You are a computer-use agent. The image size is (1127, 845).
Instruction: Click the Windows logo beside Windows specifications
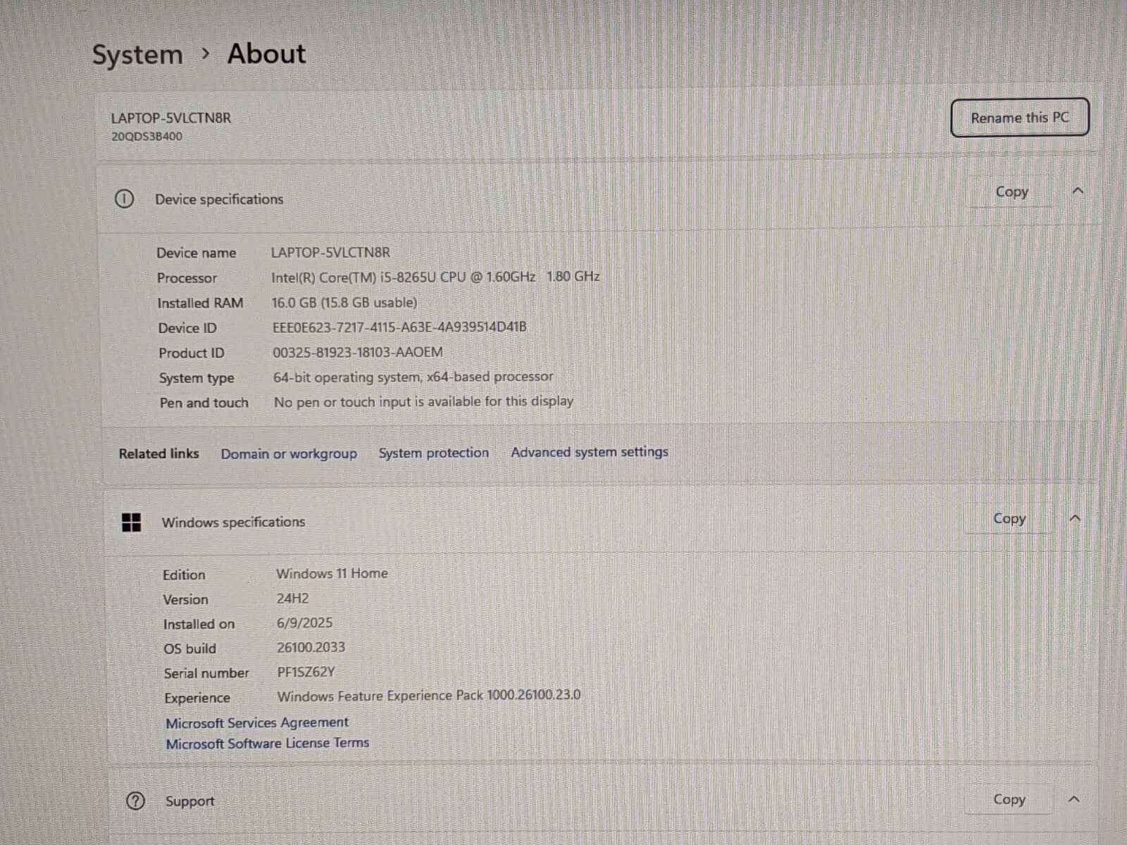[x=131, y=522]
